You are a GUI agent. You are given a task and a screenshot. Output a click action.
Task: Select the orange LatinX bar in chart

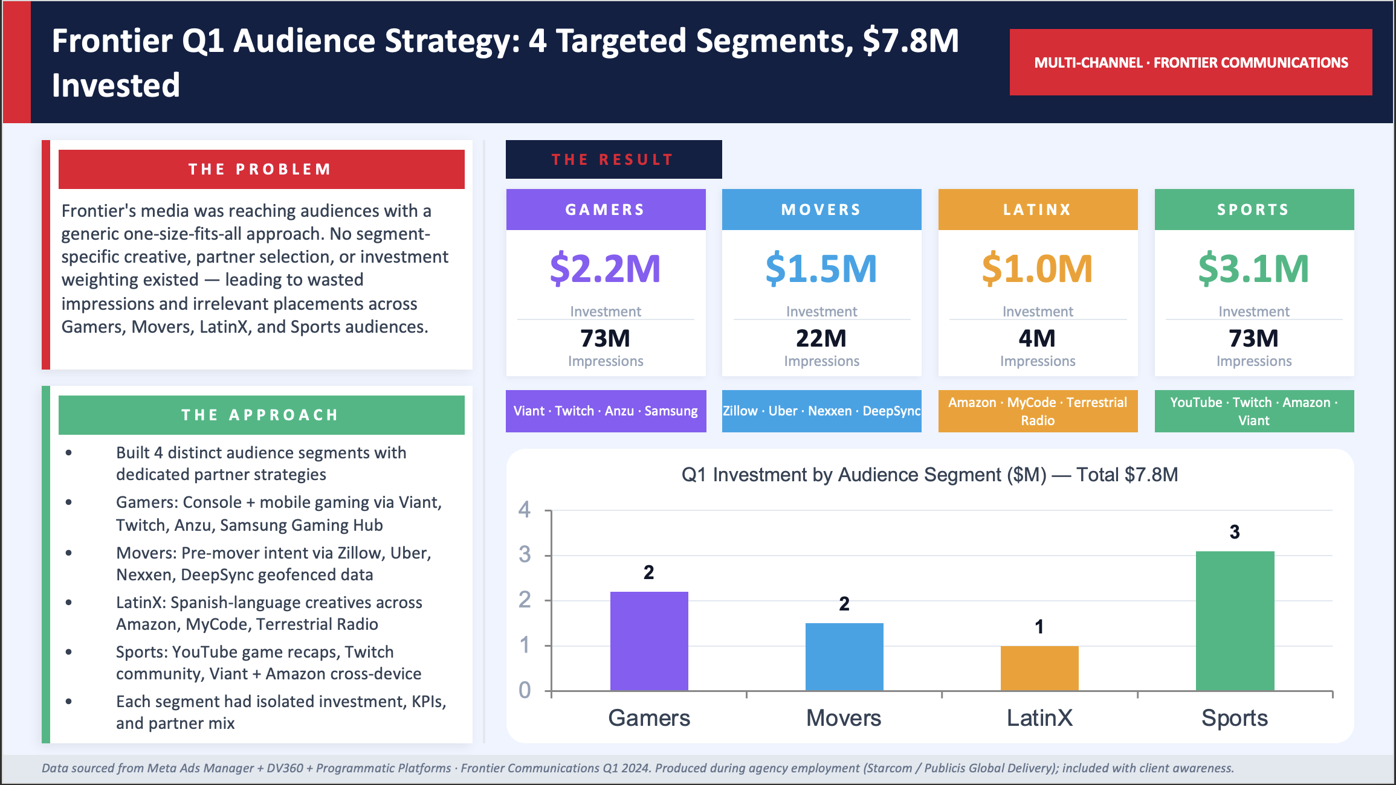tap(1039, 668)
